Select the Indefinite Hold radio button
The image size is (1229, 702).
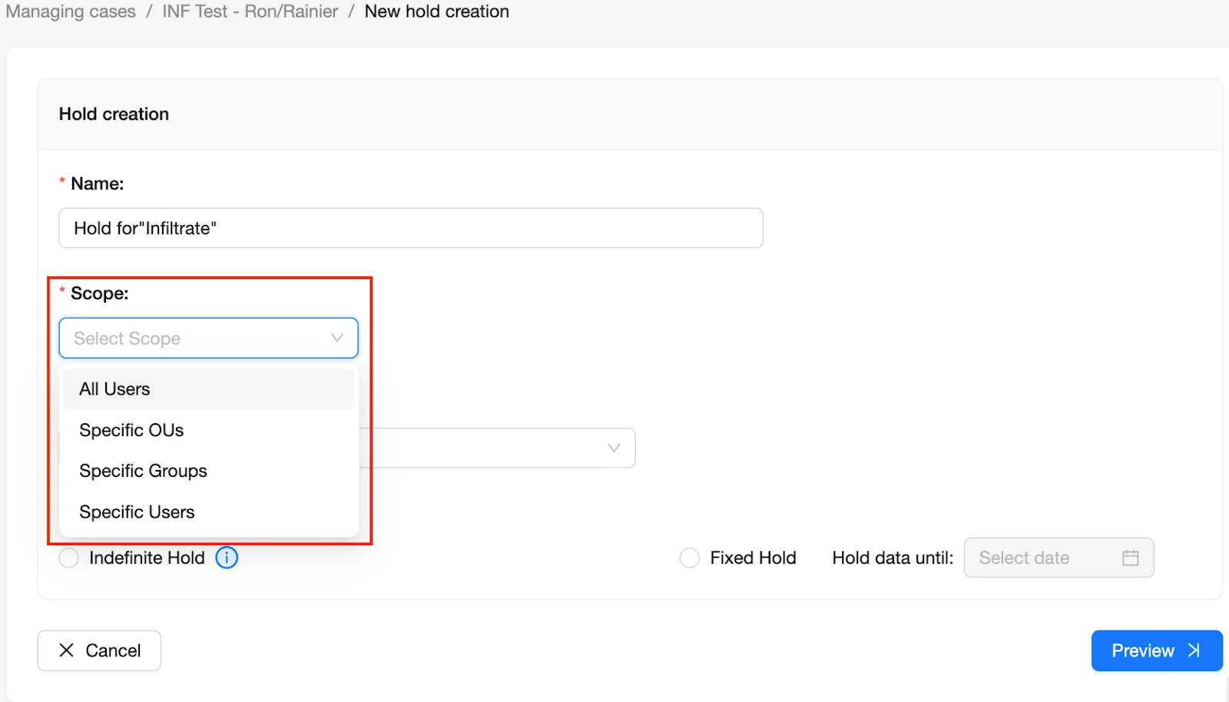[x=68, y=558]
